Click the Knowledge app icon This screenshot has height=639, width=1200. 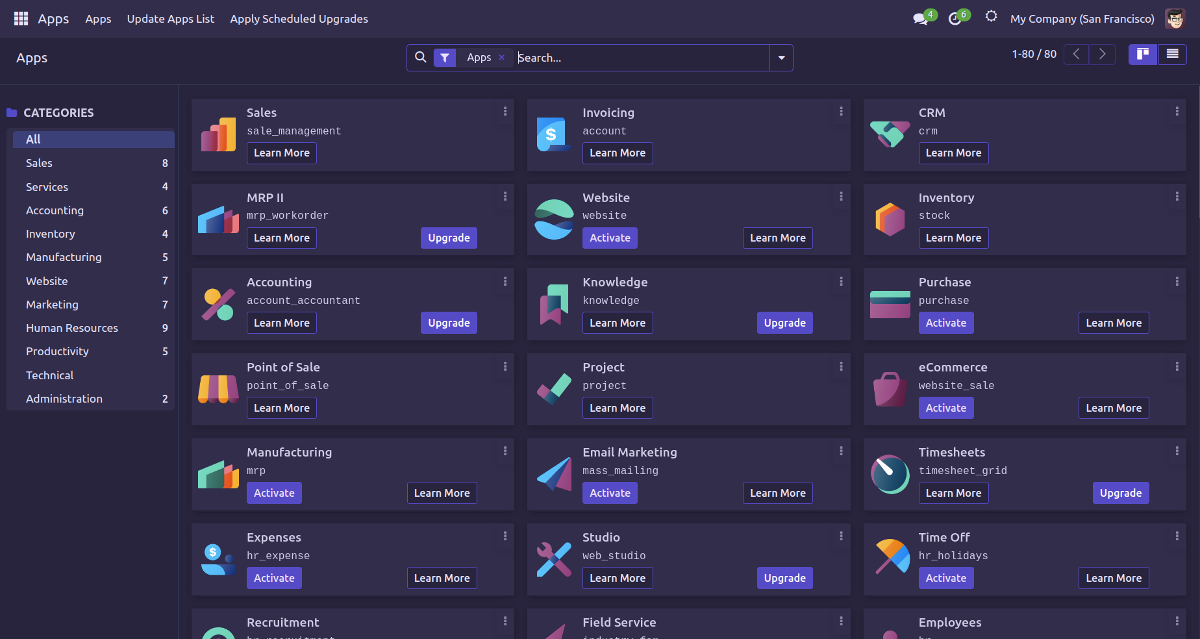point(554,305)
